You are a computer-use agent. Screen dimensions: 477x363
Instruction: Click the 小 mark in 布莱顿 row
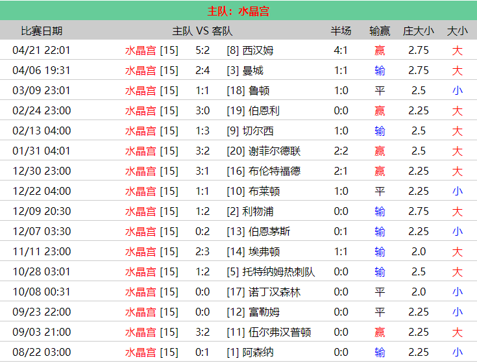tap(458, 191)
